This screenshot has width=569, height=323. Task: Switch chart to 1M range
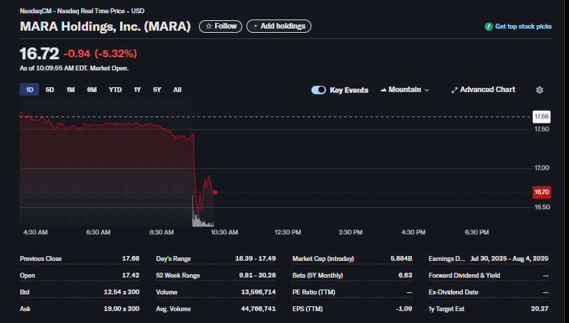point(71,89)
